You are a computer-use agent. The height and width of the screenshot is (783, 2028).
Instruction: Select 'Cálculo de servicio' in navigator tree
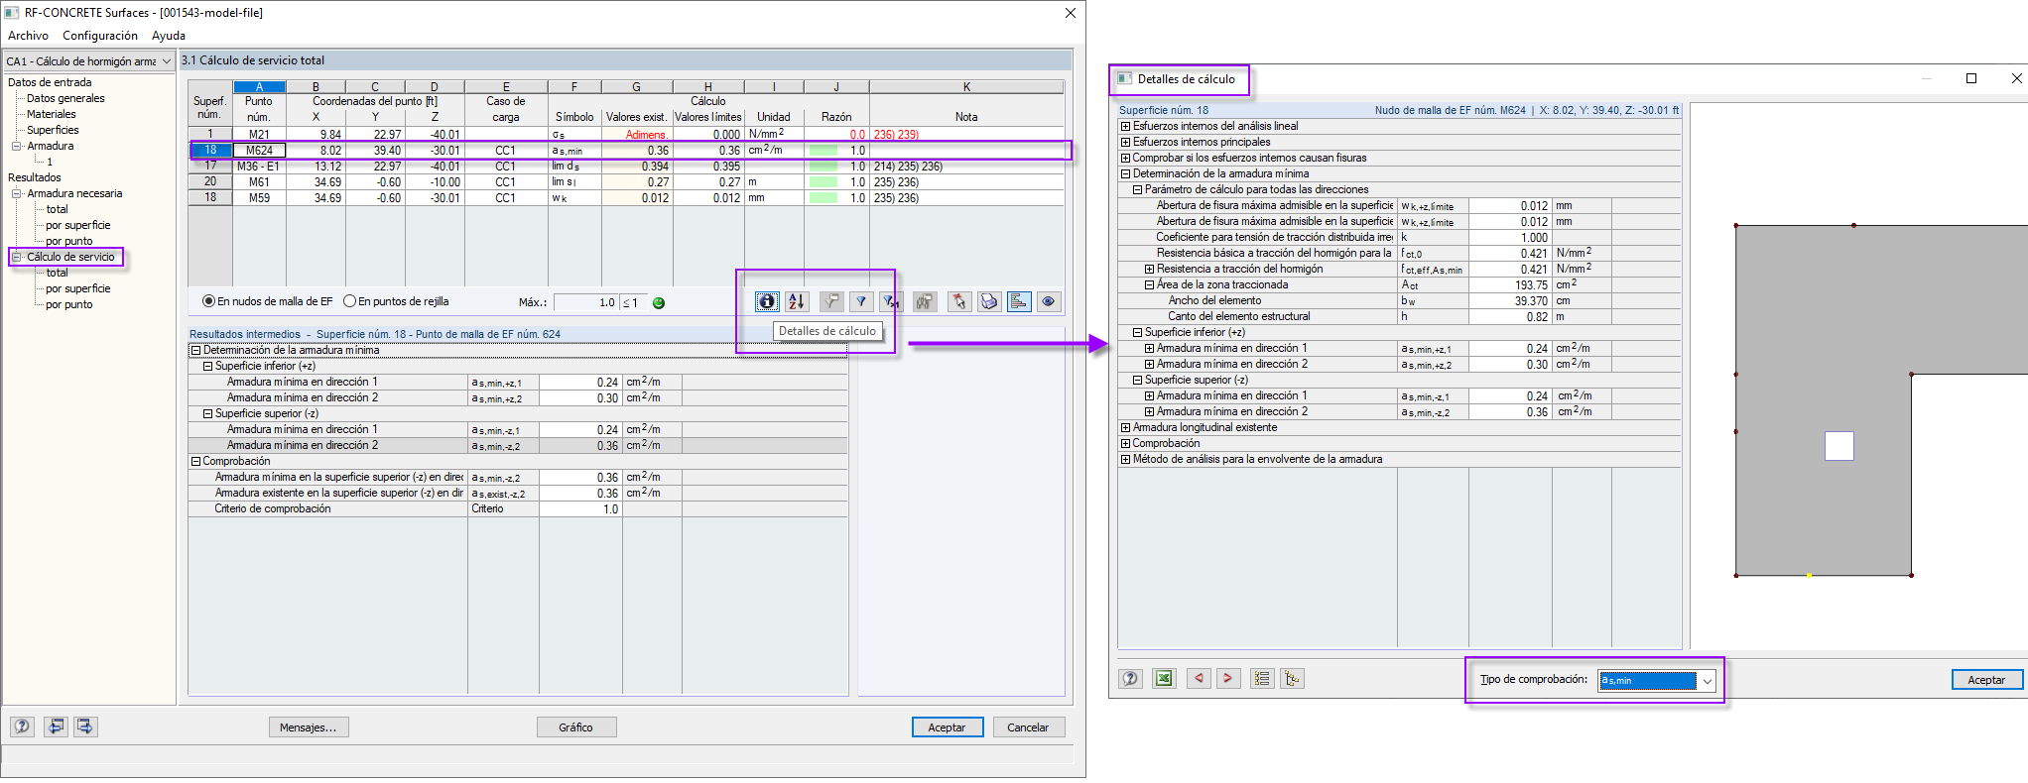pos(70,257)
